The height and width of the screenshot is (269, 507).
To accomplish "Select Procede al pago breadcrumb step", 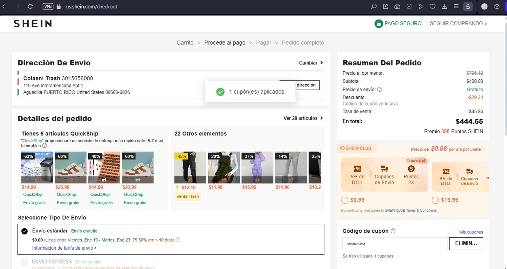I will point(225,43).
